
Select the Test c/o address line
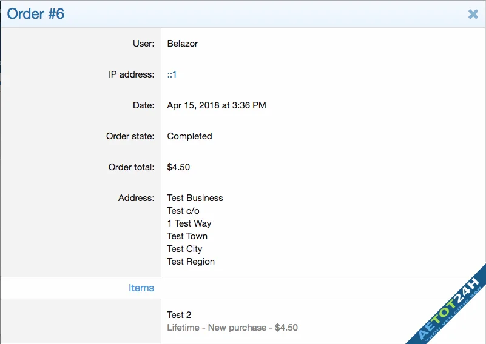[x=183, y=211]
